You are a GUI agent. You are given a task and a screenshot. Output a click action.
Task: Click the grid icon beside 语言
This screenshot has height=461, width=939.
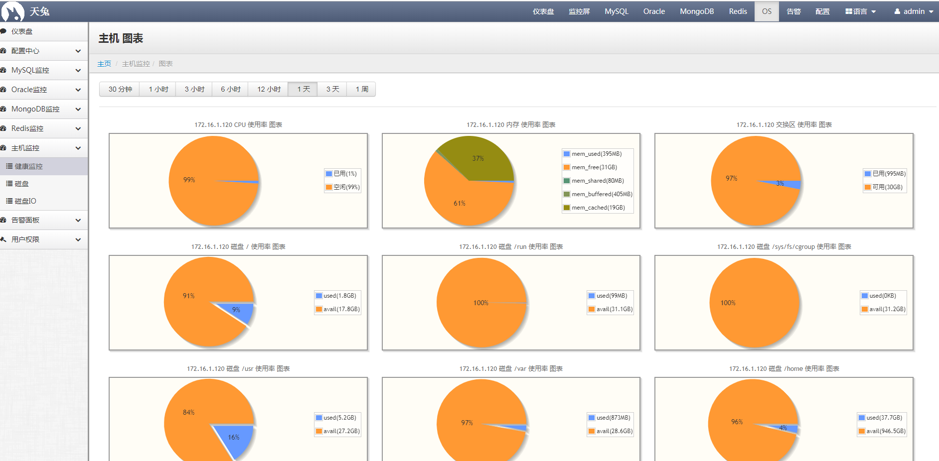coord(849,11)
